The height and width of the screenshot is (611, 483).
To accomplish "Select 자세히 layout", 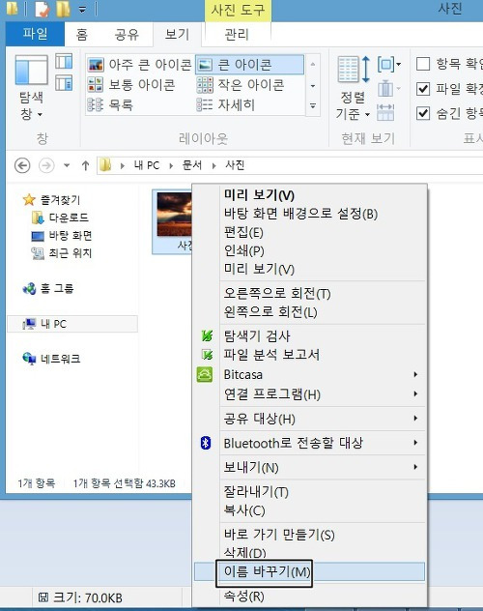I will 226,104.
